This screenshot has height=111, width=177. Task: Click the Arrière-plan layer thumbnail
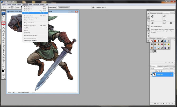pyautogui.click(x=154, y=74)
